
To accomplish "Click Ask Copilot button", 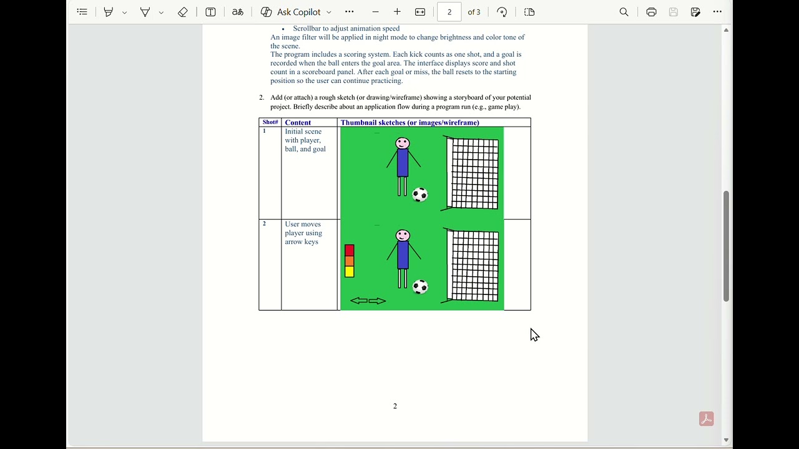I will pos(291,12).
